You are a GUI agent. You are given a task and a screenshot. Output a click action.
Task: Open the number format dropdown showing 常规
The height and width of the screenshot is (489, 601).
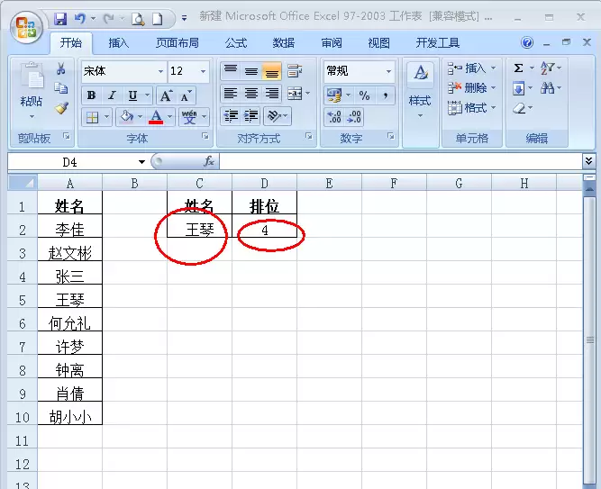[x=360, y=71]
